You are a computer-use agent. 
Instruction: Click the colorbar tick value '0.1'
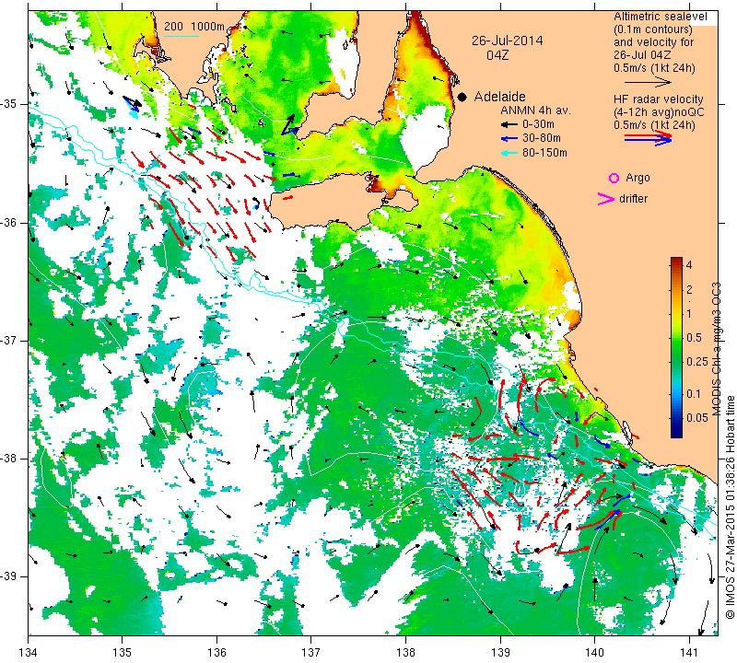(x=694, y=394)
